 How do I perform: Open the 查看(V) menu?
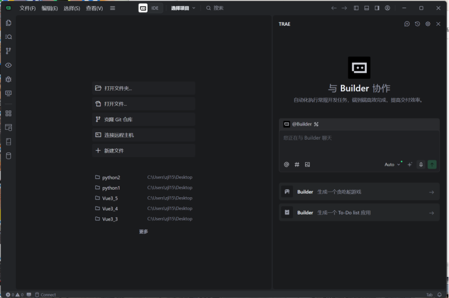click(x=94, y=8)
